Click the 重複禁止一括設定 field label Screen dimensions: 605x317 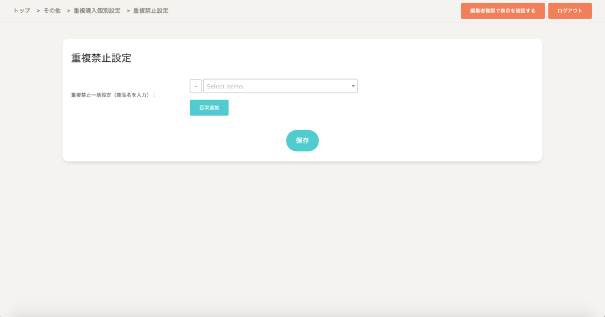click(113, 94)
